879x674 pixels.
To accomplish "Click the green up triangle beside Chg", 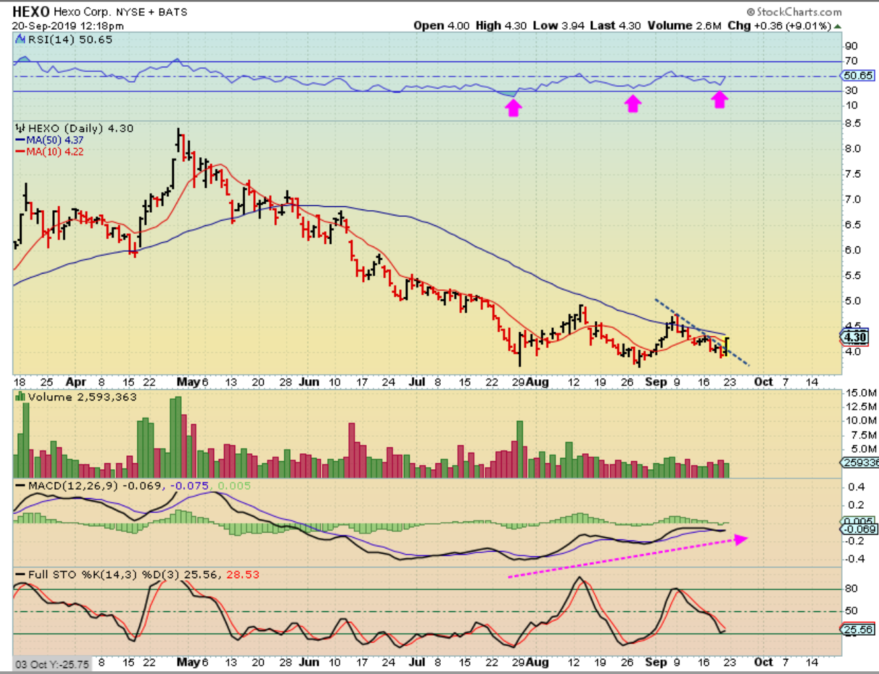I will (x=837, y=26).
